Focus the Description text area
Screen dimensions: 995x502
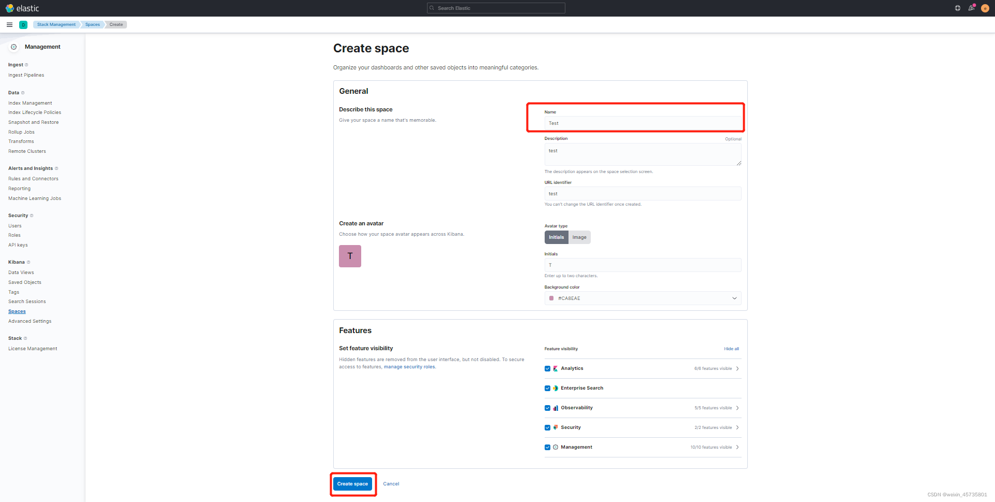click(643, 154)
